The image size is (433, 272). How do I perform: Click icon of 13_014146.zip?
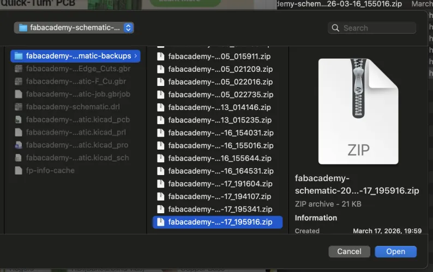161,107
